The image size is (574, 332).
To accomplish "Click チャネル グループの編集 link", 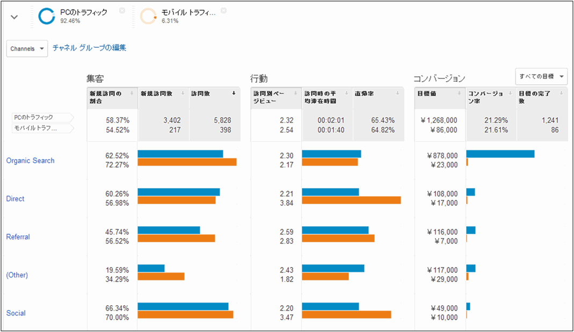I will 89,48.
